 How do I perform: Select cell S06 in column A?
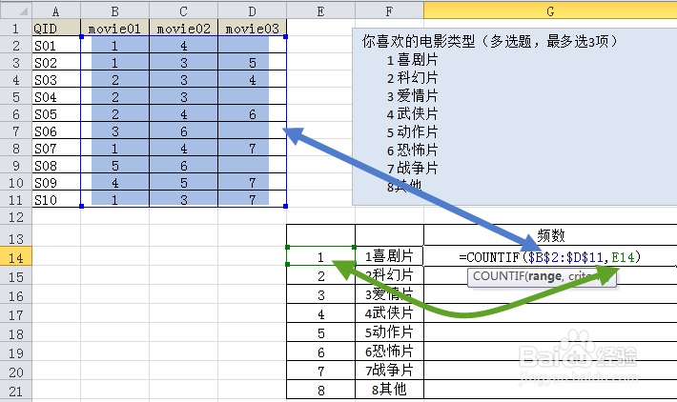coord(56,131)
